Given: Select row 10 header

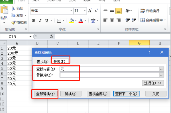Looking at the screenshot, I should (3, 94).
